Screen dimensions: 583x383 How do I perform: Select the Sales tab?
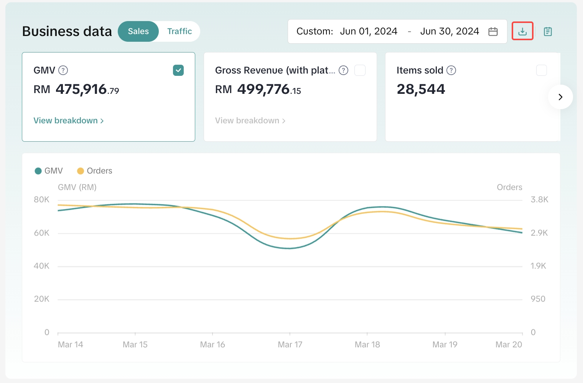tap(138, 31)
